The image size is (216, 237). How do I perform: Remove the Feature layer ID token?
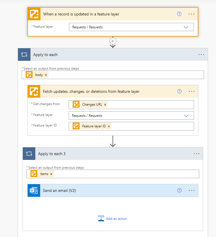click(109, 126)
